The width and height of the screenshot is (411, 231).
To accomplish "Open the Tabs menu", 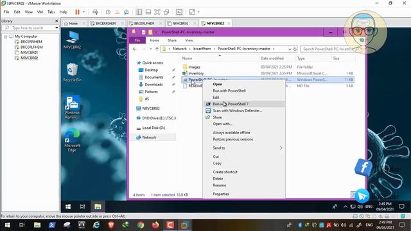I will pos(51,12).
